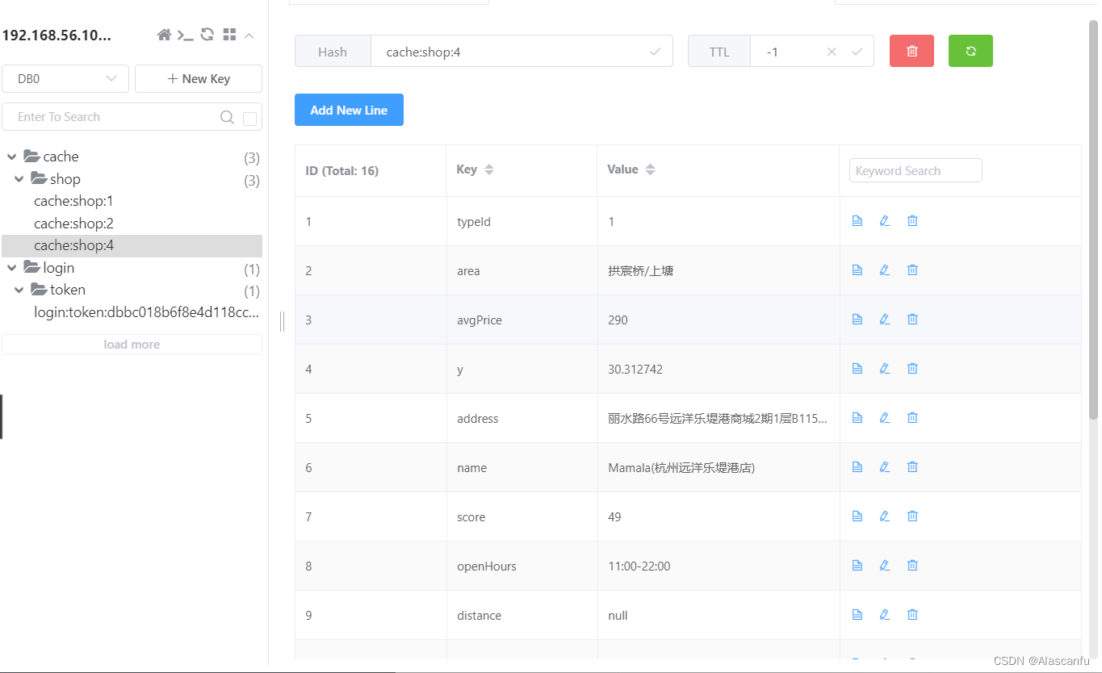Delete the avgPrice row
The width and height of the screenshot is (1102, 673).
(912, 319)
